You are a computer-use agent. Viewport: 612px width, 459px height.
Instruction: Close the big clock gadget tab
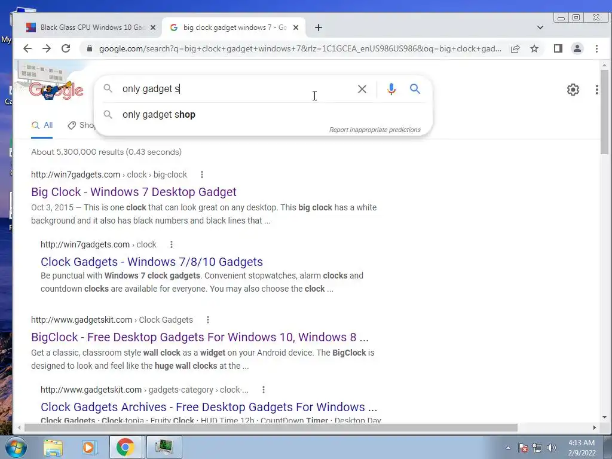click(x=296, y=27)
